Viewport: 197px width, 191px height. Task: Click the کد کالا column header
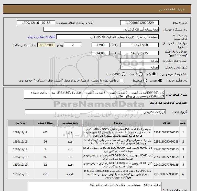(166, 123)
